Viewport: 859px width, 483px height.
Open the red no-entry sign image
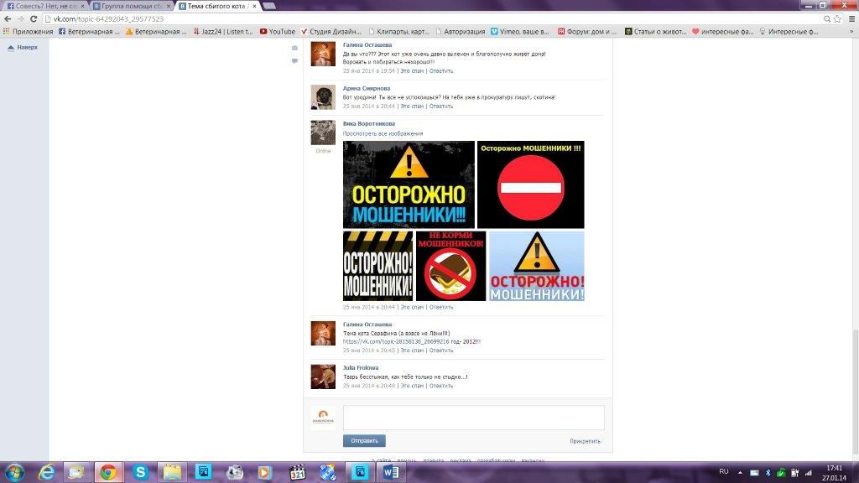pyautogui.click(x=531, y=184)
